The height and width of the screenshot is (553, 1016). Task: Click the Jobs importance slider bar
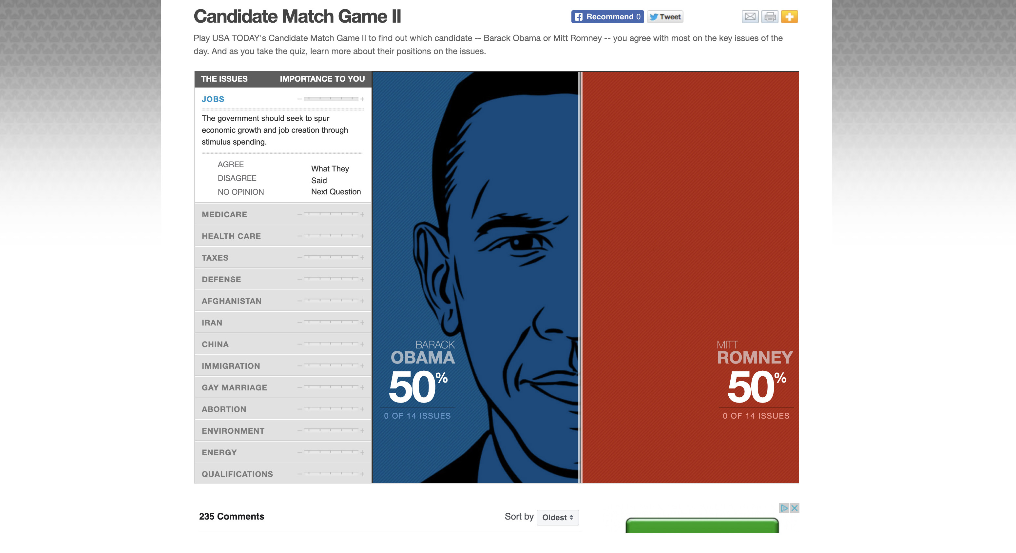(331, 99)
